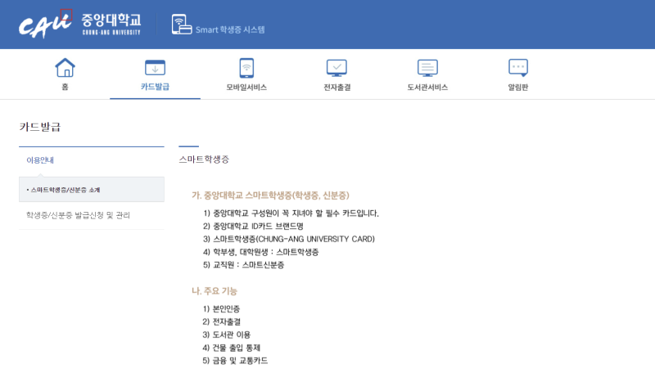Click list item 2) 전자출결
This screenshot has height=373, width=655.
222,321
